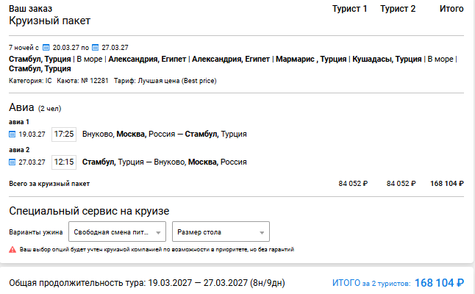Screen dimensions: 475x294
Task: Click the Турист 2 column header
Action: click(x=398, y=9)
